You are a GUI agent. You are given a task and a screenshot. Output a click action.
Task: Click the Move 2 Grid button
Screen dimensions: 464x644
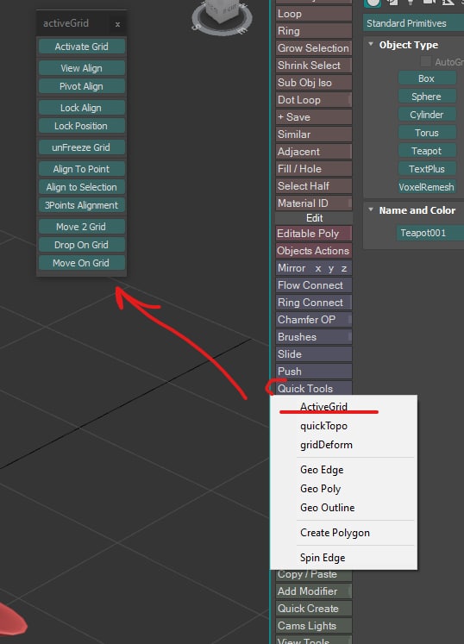coord(81,227)
